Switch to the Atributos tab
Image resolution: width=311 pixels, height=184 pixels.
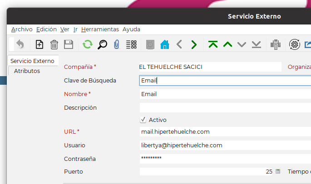(27, 71)
